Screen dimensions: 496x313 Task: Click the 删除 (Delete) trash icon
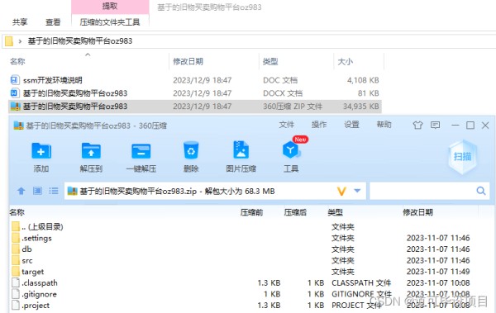pyautogui.click(x=191, y=150)
